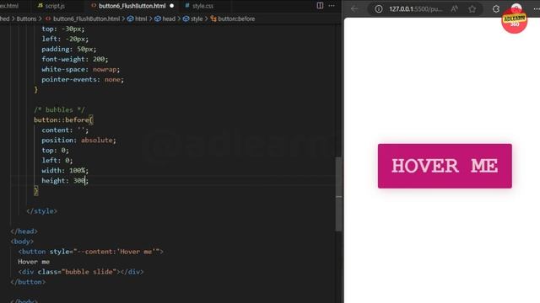Click the 'height: 300' code line
540x303 pixels.
pos(65,181)
